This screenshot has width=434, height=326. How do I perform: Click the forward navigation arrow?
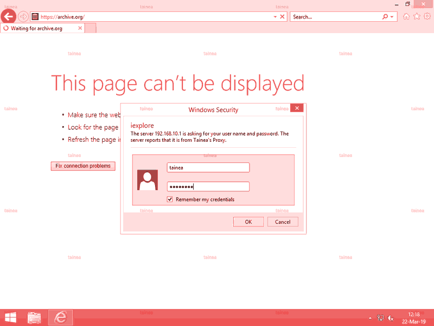coord(23,17)
